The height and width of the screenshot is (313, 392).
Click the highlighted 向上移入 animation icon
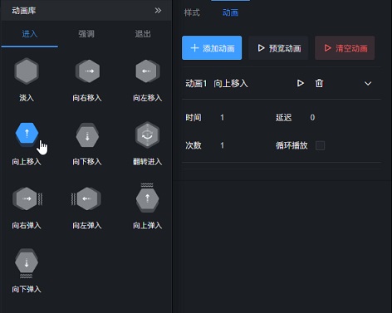27,134
